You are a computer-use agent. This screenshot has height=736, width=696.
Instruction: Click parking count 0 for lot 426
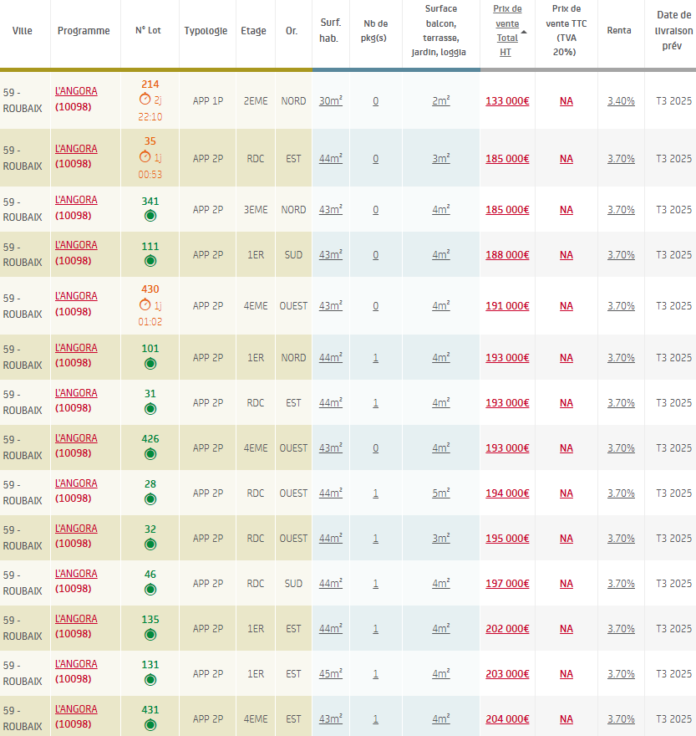coord(376,448)
